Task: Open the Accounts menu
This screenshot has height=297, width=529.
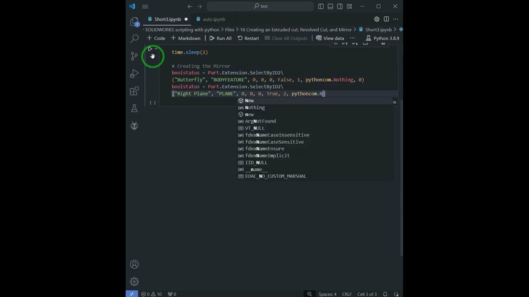Action: 134,264
